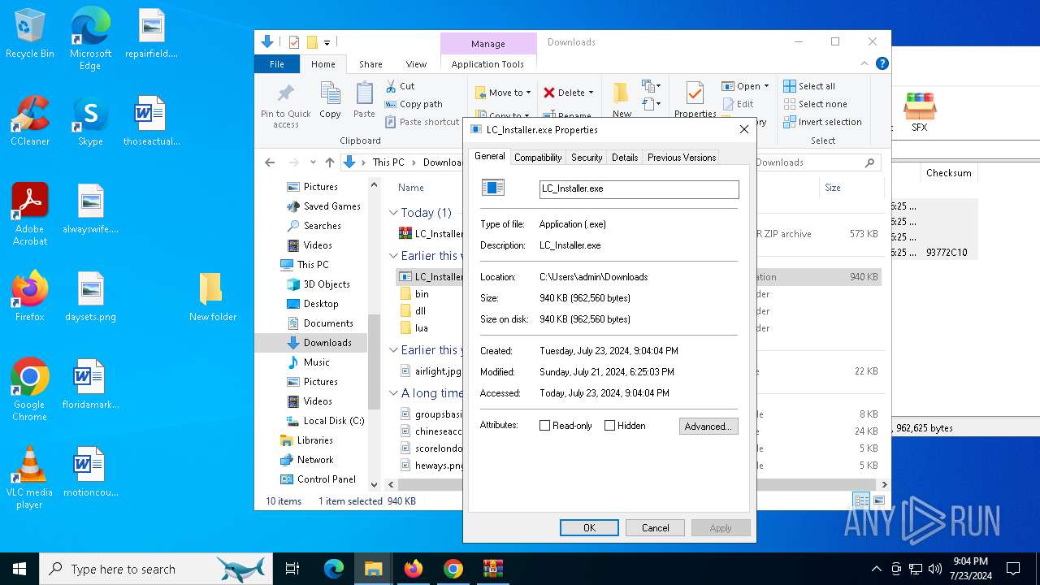This screenshot has width=1040, height=585.
Task: Open the Recycle Bin desktop icon
Action: (30, 34)
